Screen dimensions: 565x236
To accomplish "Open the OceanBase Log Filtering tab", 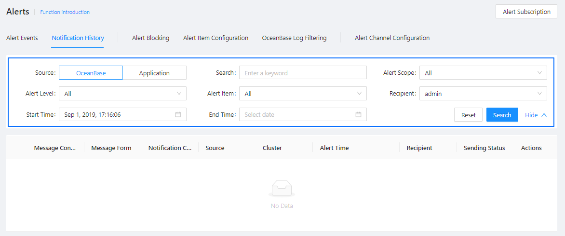I will pos(294,38).
